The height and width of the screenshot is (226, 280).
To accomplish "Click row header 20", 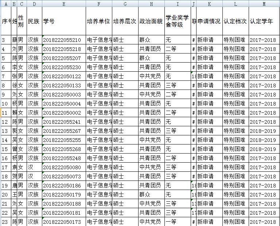I will click(x=5, y=195).
